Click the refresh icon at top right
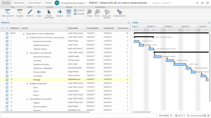This screenshot has width=211, height=118. [208, 3]
